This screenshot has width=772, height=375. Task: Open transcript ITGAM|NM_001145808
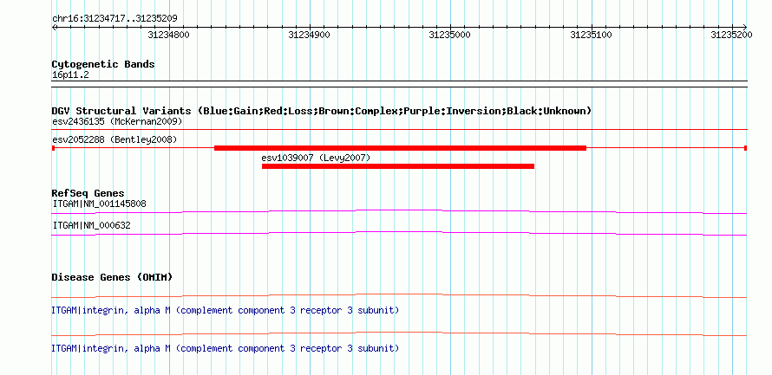tap(100, 204)
